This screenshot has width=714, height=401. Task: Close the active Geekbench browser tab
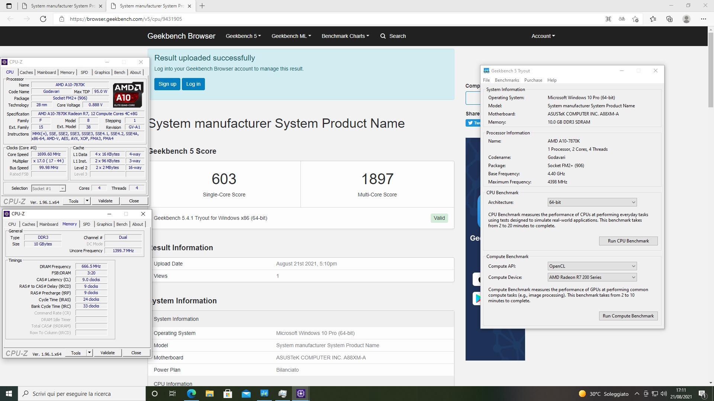[x=189, y=6]
